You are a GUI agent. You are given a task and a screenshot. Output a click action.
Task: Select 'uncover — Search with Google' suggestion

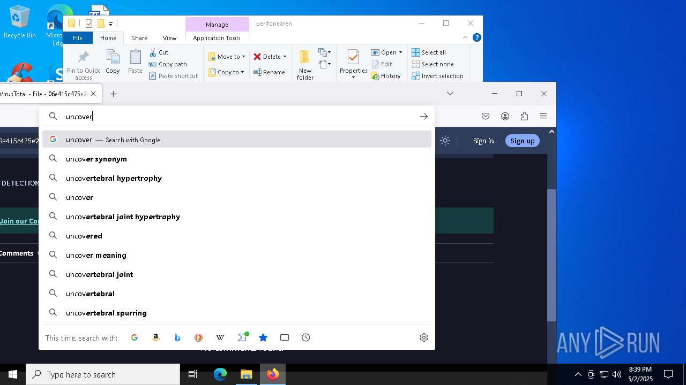[237, 140]
